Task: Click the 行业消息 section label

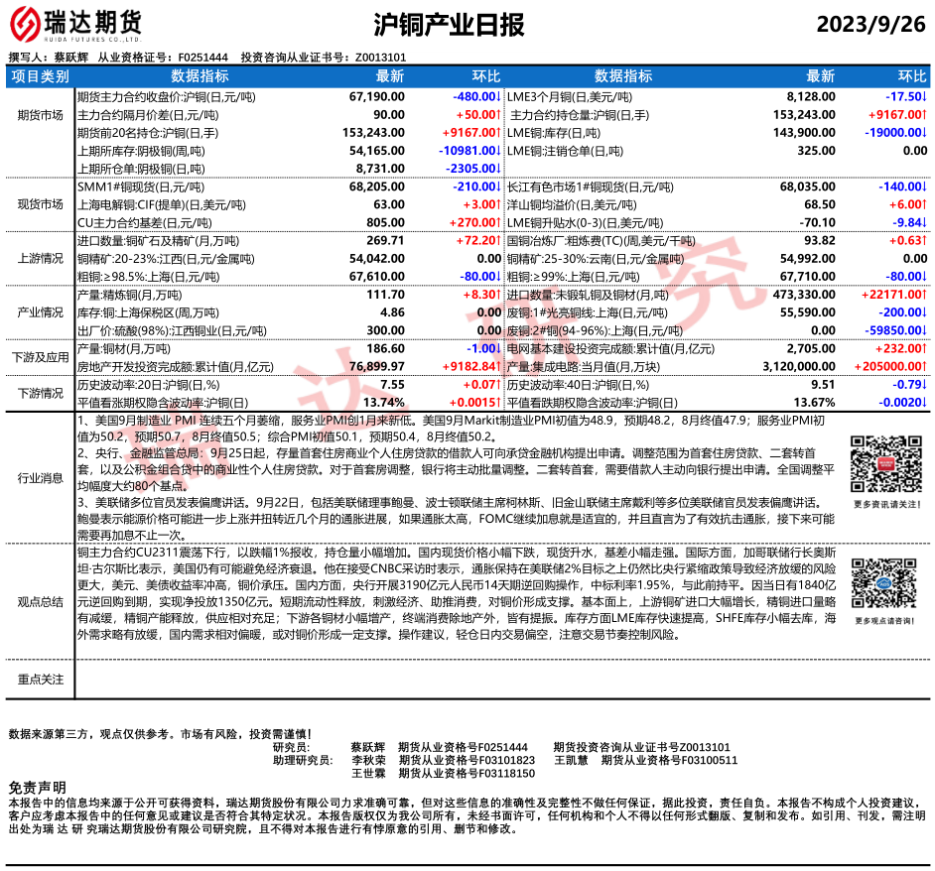Action: 40,478
